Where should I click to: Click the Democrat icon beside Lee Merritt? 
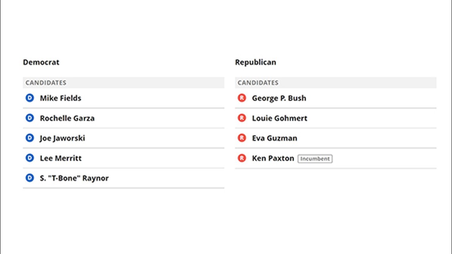[30, 158]
